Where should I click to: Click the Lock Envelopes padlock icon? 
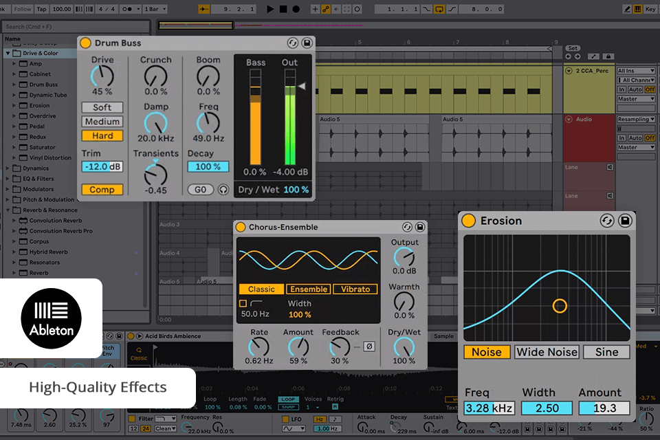point(608,56)
